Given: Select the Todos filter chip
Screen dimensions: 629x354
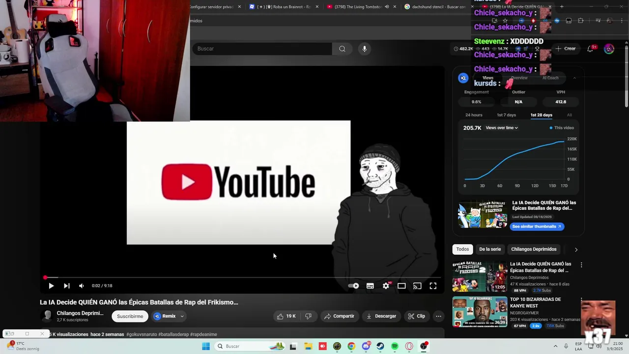Looking at the screenshot, I should [462, 249].
